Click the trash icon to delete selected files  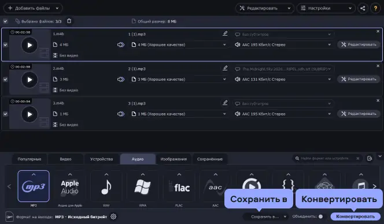pyautogui.click(x=69, y=21)
